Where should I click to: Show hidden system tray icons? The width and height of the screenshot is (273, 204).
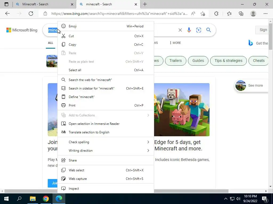226,199
